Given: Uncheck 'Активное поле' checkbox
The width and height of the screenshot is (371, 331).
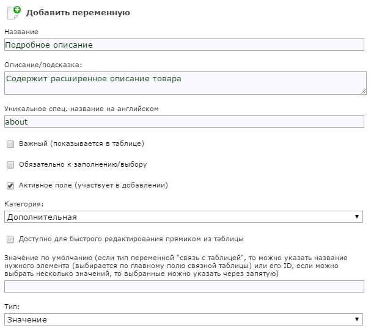Looking at the screenshot, I should (10, 186).
